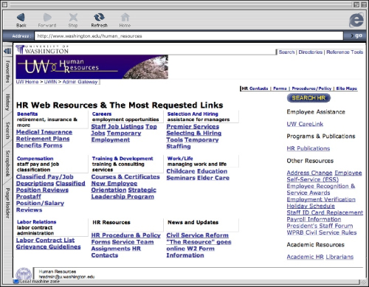Click the Back arrow icon
This screenshot has height=287, width=369.
click(x=21, y=17)
